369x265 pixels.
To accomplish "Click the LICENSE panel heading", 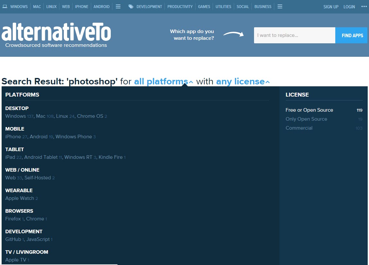I will [297, 95].
